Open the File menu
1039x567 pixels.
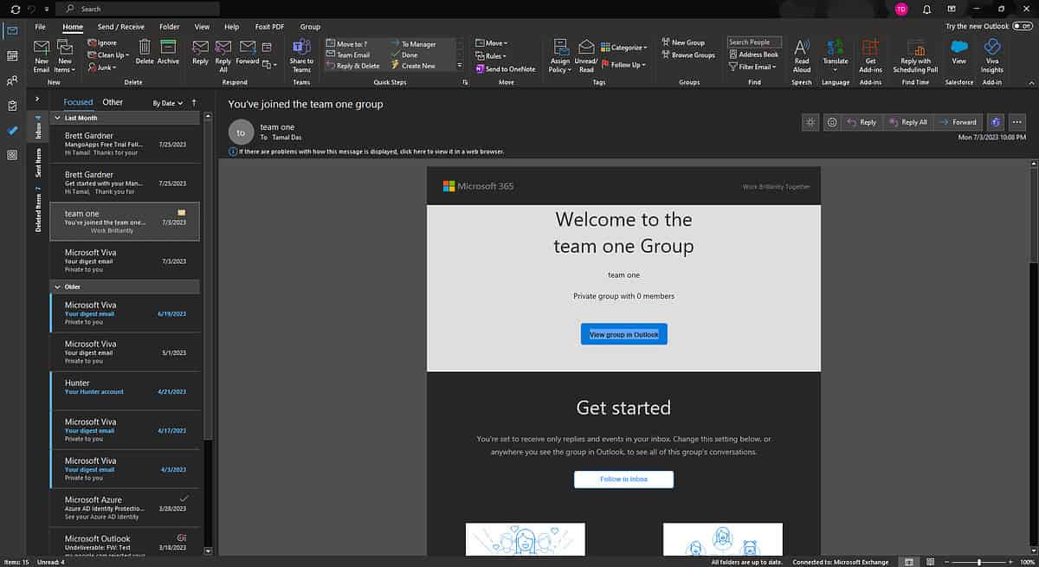click(41, 27)
